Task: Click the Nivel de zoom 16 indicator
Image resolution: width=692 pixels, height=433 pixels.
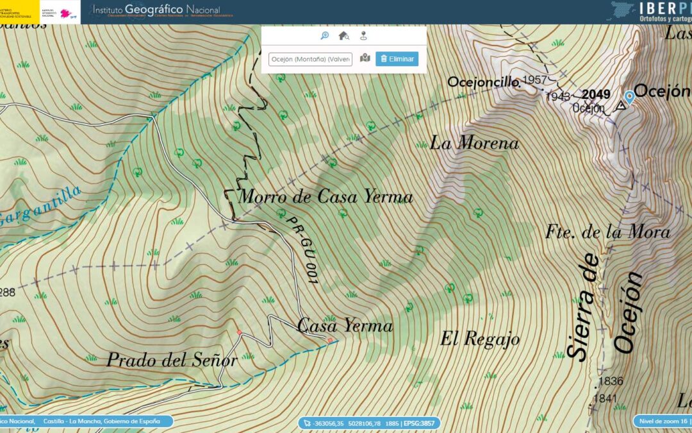Action: [x=664, y=422]
